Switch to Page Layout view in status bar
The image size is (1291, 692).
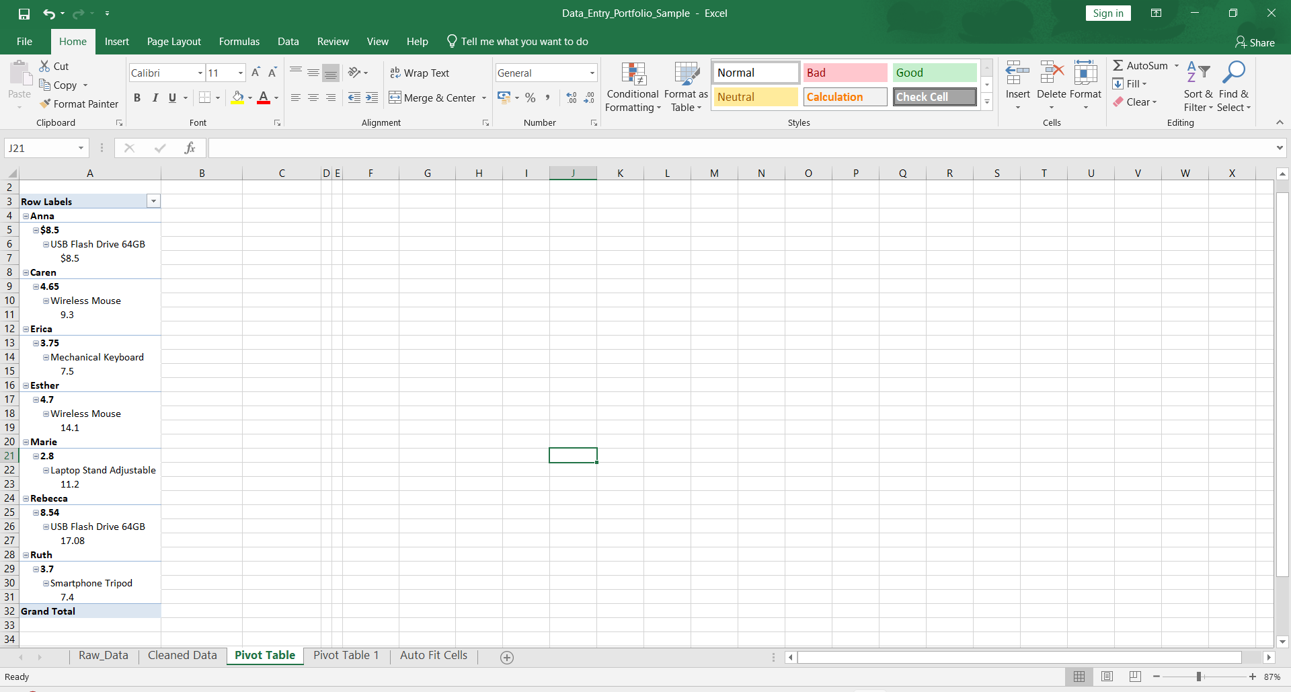(x=1107, y=677)
